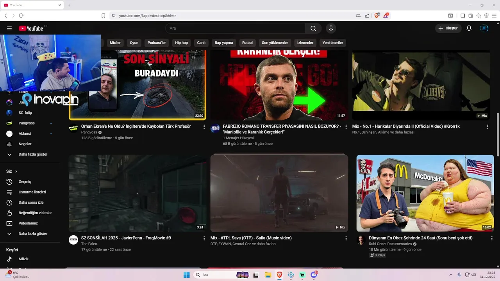The image size is (500, 281).
Task: Open the browser main menu
Action: pyautogui.click(x=494, y=16)
